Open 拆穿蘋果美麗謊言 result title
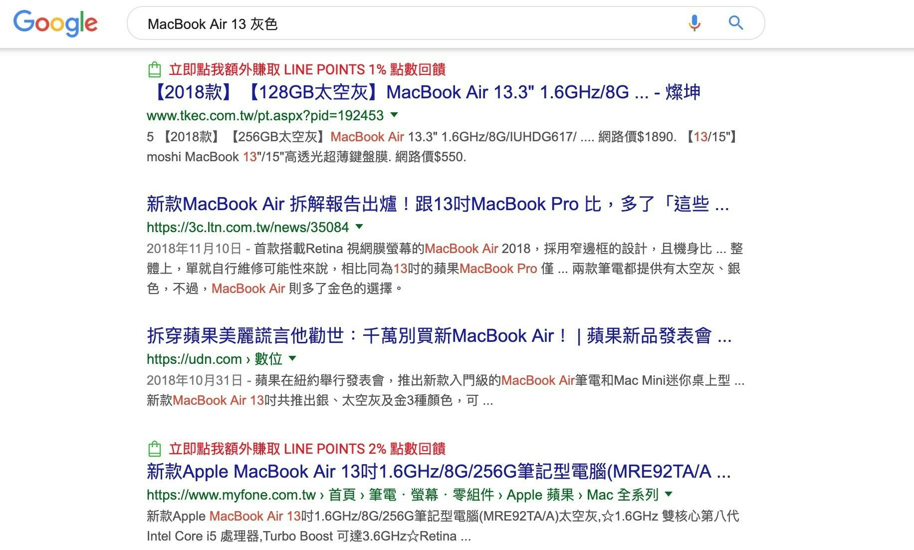The height and width of the screenshot is (550, 914). [x=439, y=336]
